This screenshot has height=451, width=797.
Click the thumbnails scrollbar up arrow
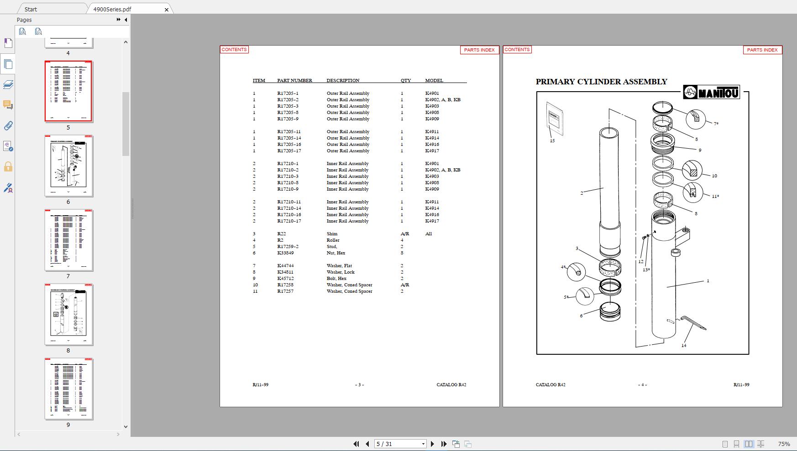coord(126,42)
